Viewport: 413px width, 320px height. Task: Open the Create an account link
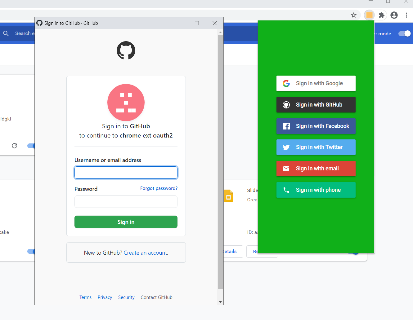(145, 253)
